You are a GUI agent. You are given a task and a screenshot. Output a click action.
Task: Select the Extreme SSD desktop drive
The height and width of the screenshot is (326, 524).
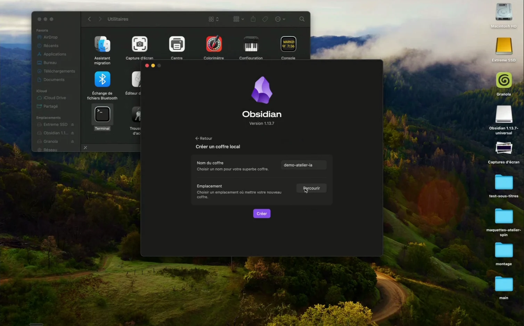click(503, 46)
